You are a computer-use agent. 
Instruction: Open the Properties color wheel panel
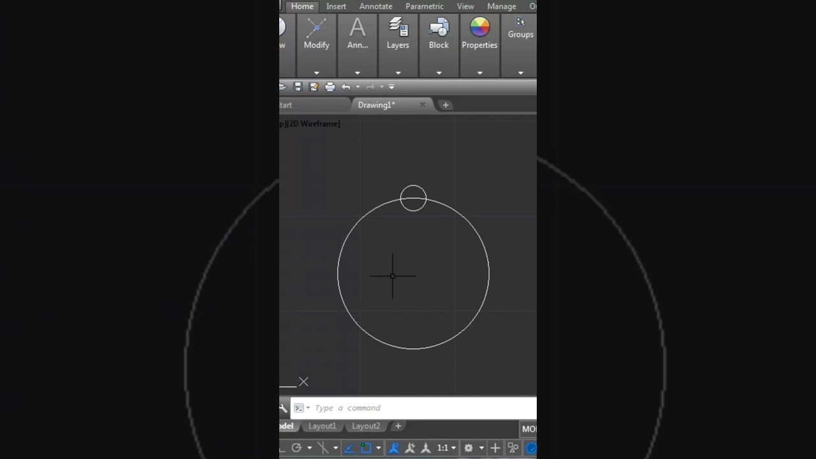coord(479,27)
